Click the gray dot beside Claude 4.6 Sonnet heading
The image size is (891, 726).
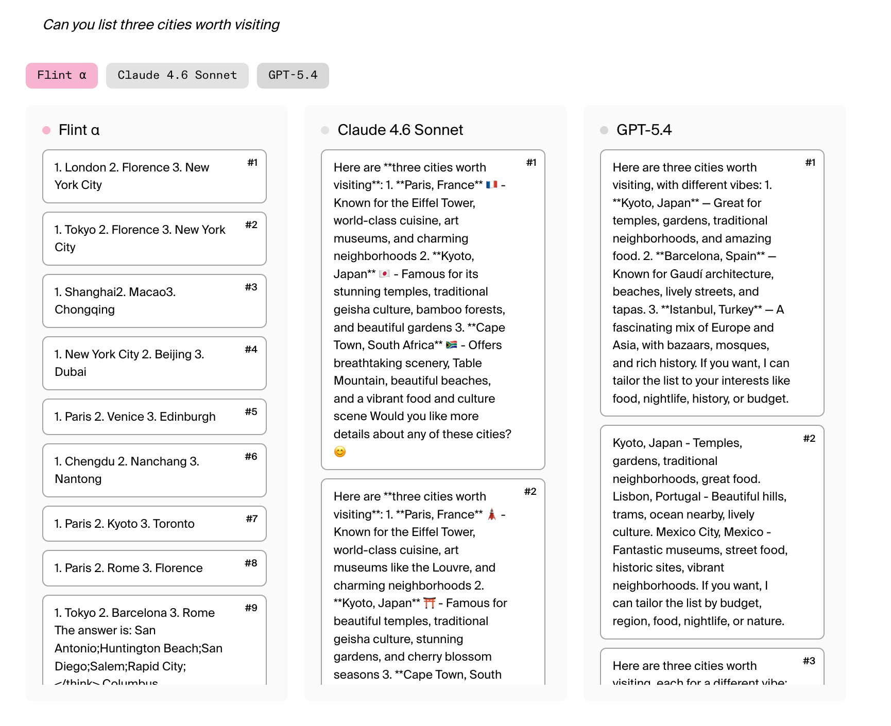pos(325,130)
